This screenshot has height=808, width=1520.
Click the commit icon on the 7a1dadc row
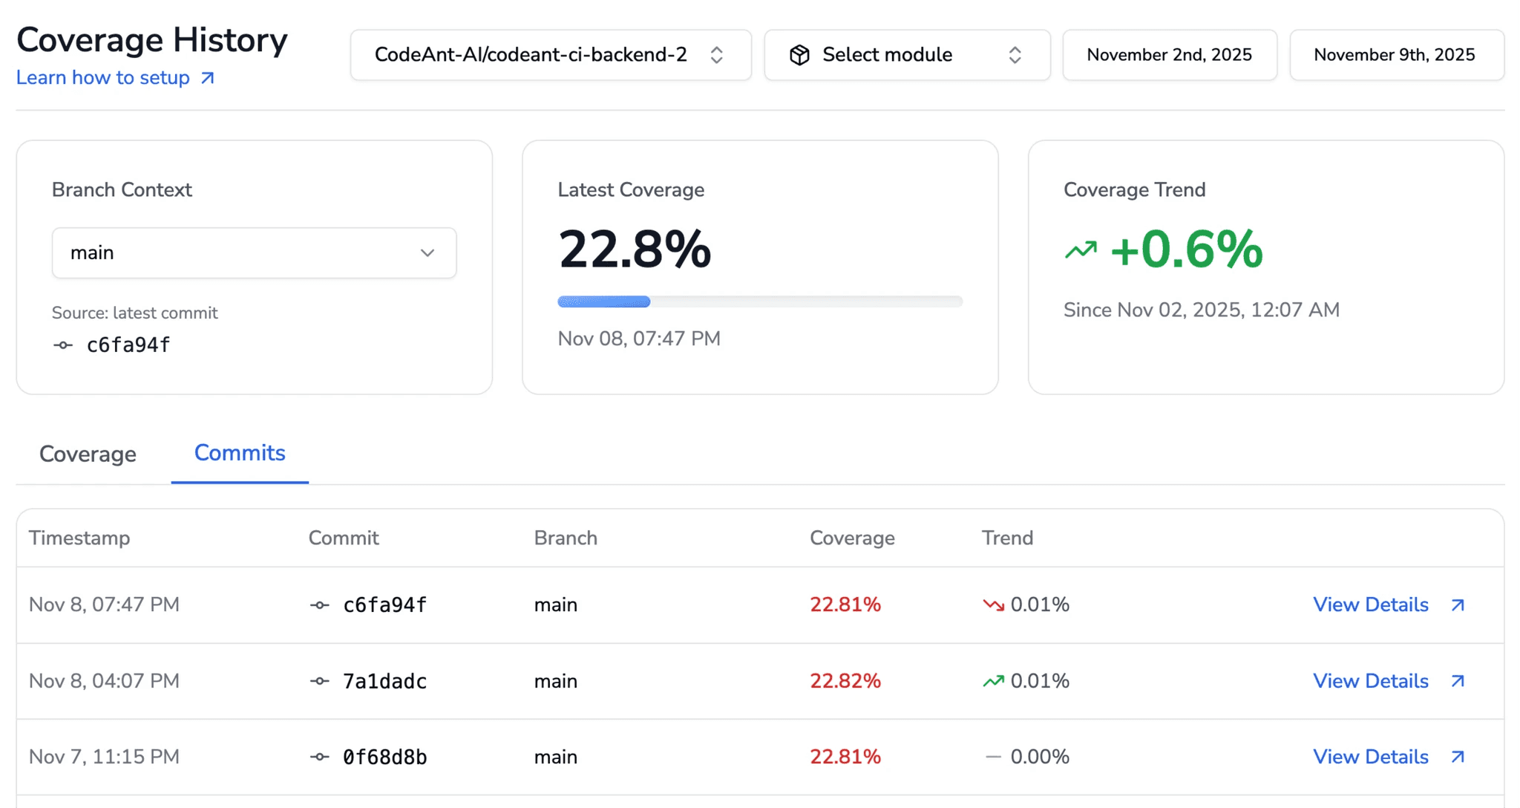[319, 680]
